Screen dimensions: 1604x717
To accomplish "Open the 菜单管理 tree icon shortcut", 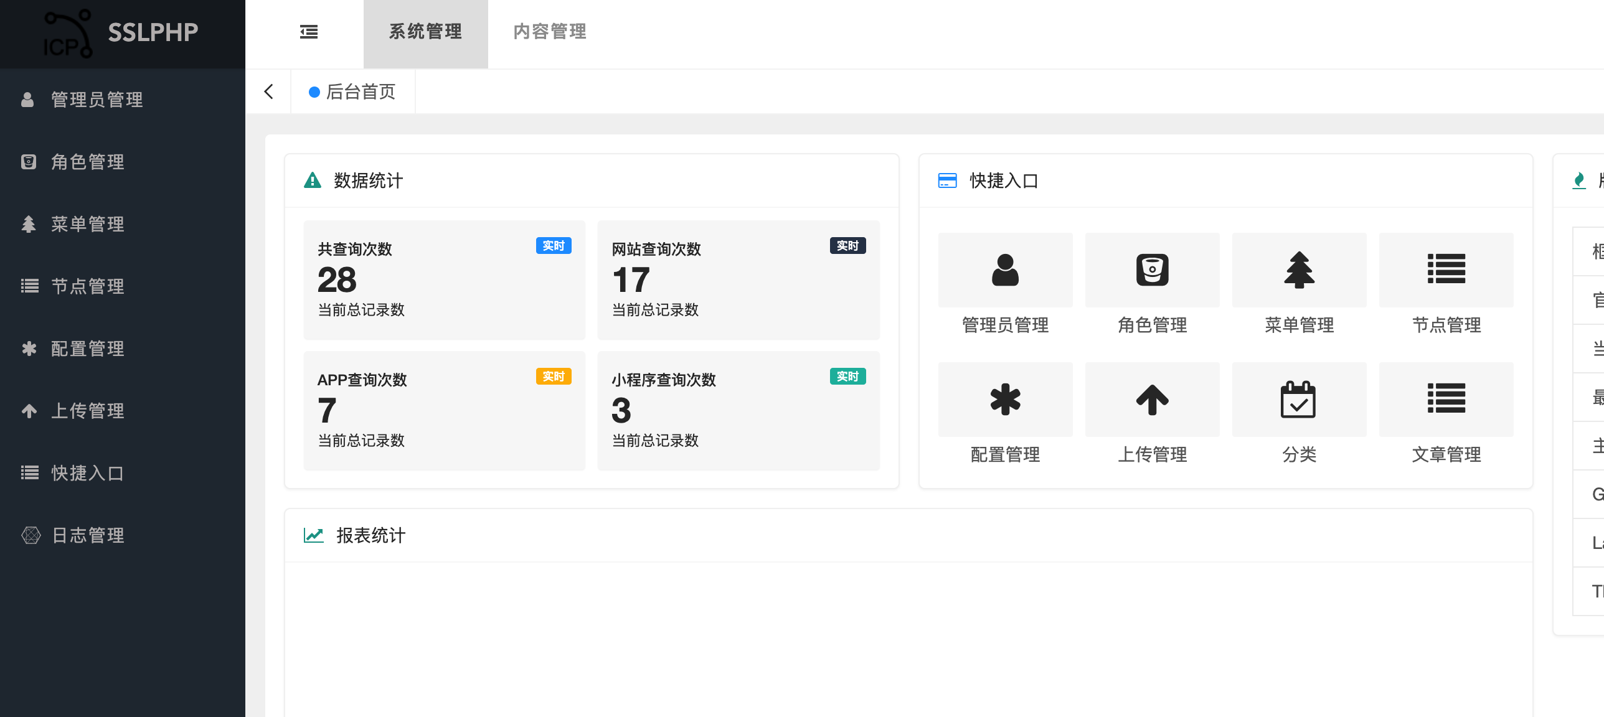I will pyautogui.click(x=1299, y=270).
